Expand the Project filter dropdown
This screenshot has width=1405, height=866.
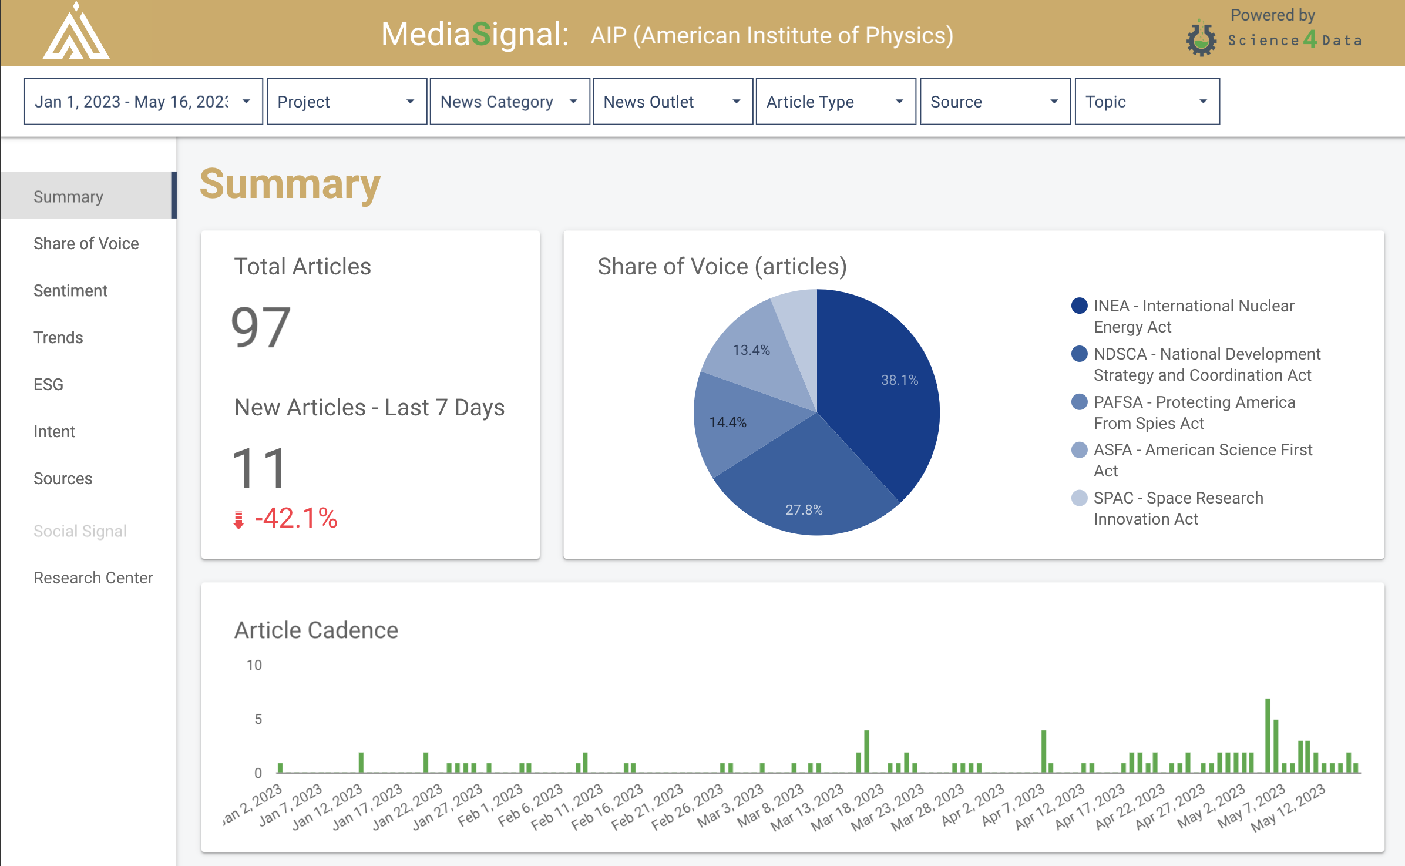tap(347, 102)
